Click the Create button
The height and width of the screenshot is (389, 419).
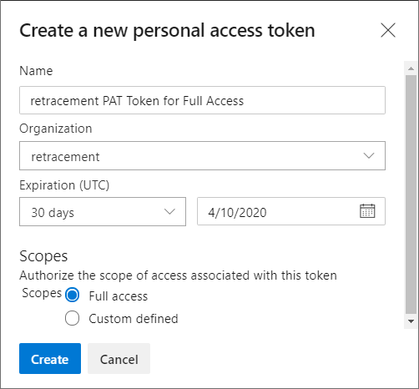coord(50,358)
